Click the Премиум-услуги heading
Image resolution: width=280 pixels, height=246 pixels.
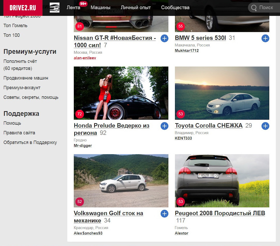click(x=30, y=51)
